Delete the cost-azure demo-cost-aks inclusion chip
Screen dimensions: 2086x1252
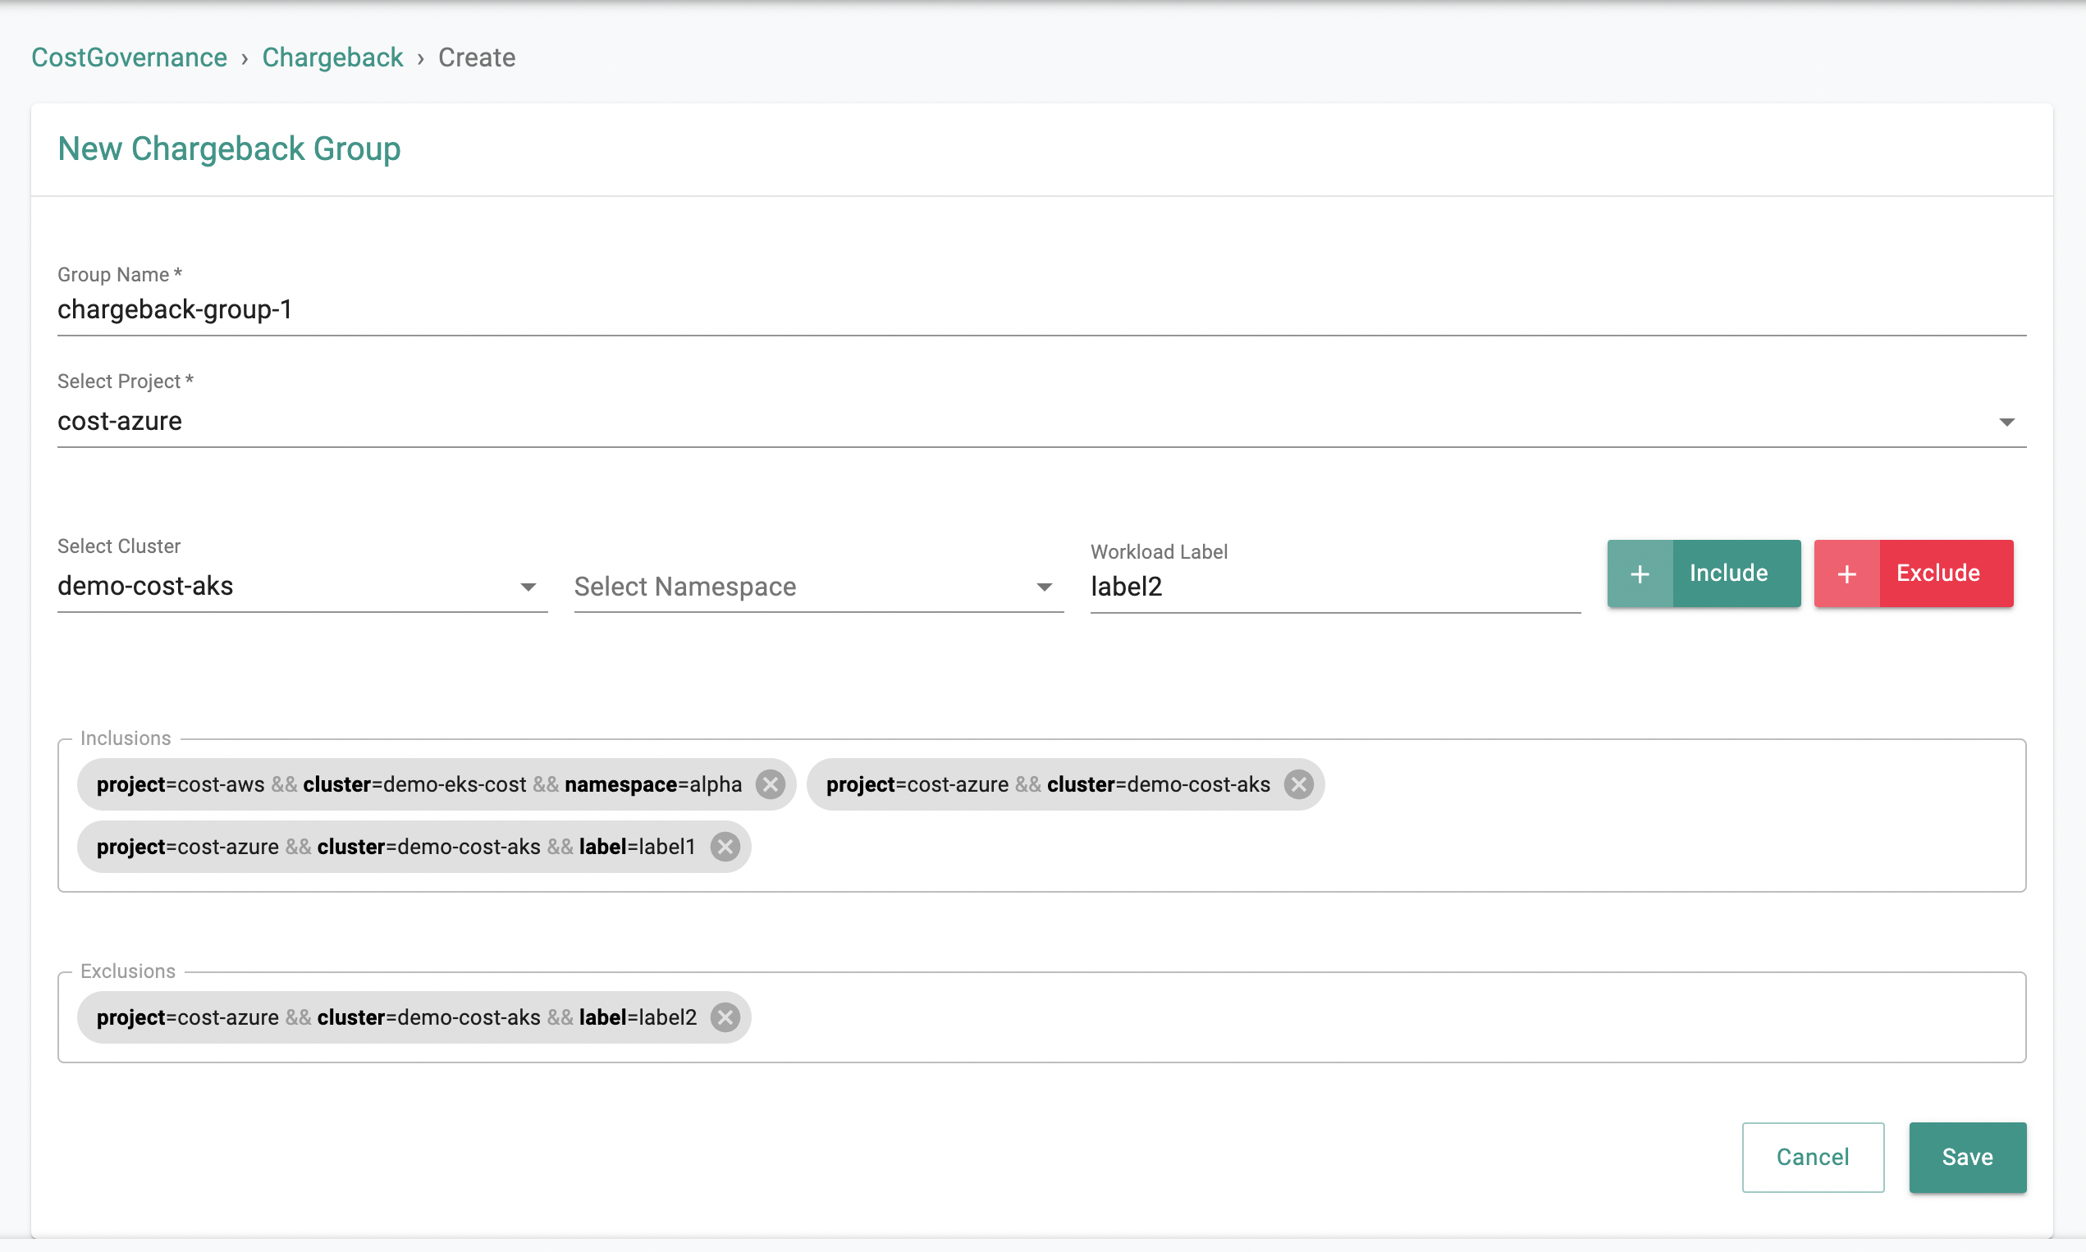[1298, 784]
